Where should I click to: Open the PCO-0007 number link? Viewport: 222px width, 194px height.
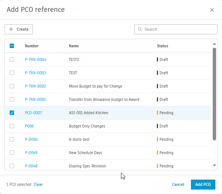point(33,113)
